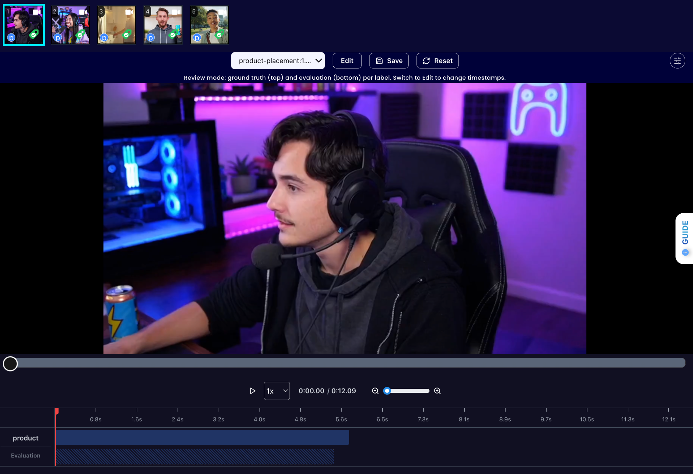Viewport: 693px width, 474px height.
Task: Click the video camera icon on thumbnail 3
Action: pyautogui.click(x=129, y=12)
